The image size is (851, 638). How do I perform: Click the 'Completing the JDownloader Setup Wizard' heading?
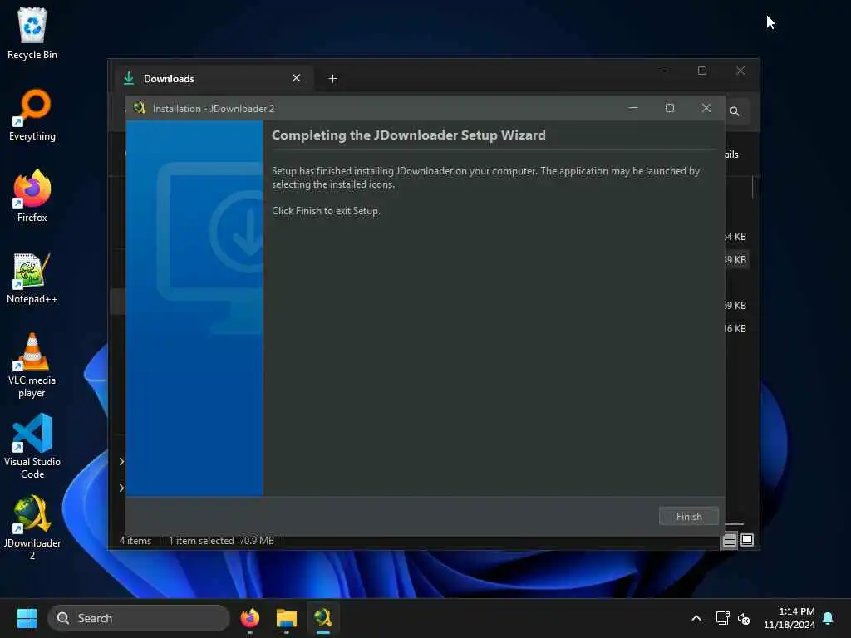409,135
